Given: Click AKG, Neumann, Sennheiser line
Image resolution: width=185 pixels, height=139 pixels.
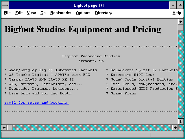Looking at the screenshot, I should (x=44, y=84).
